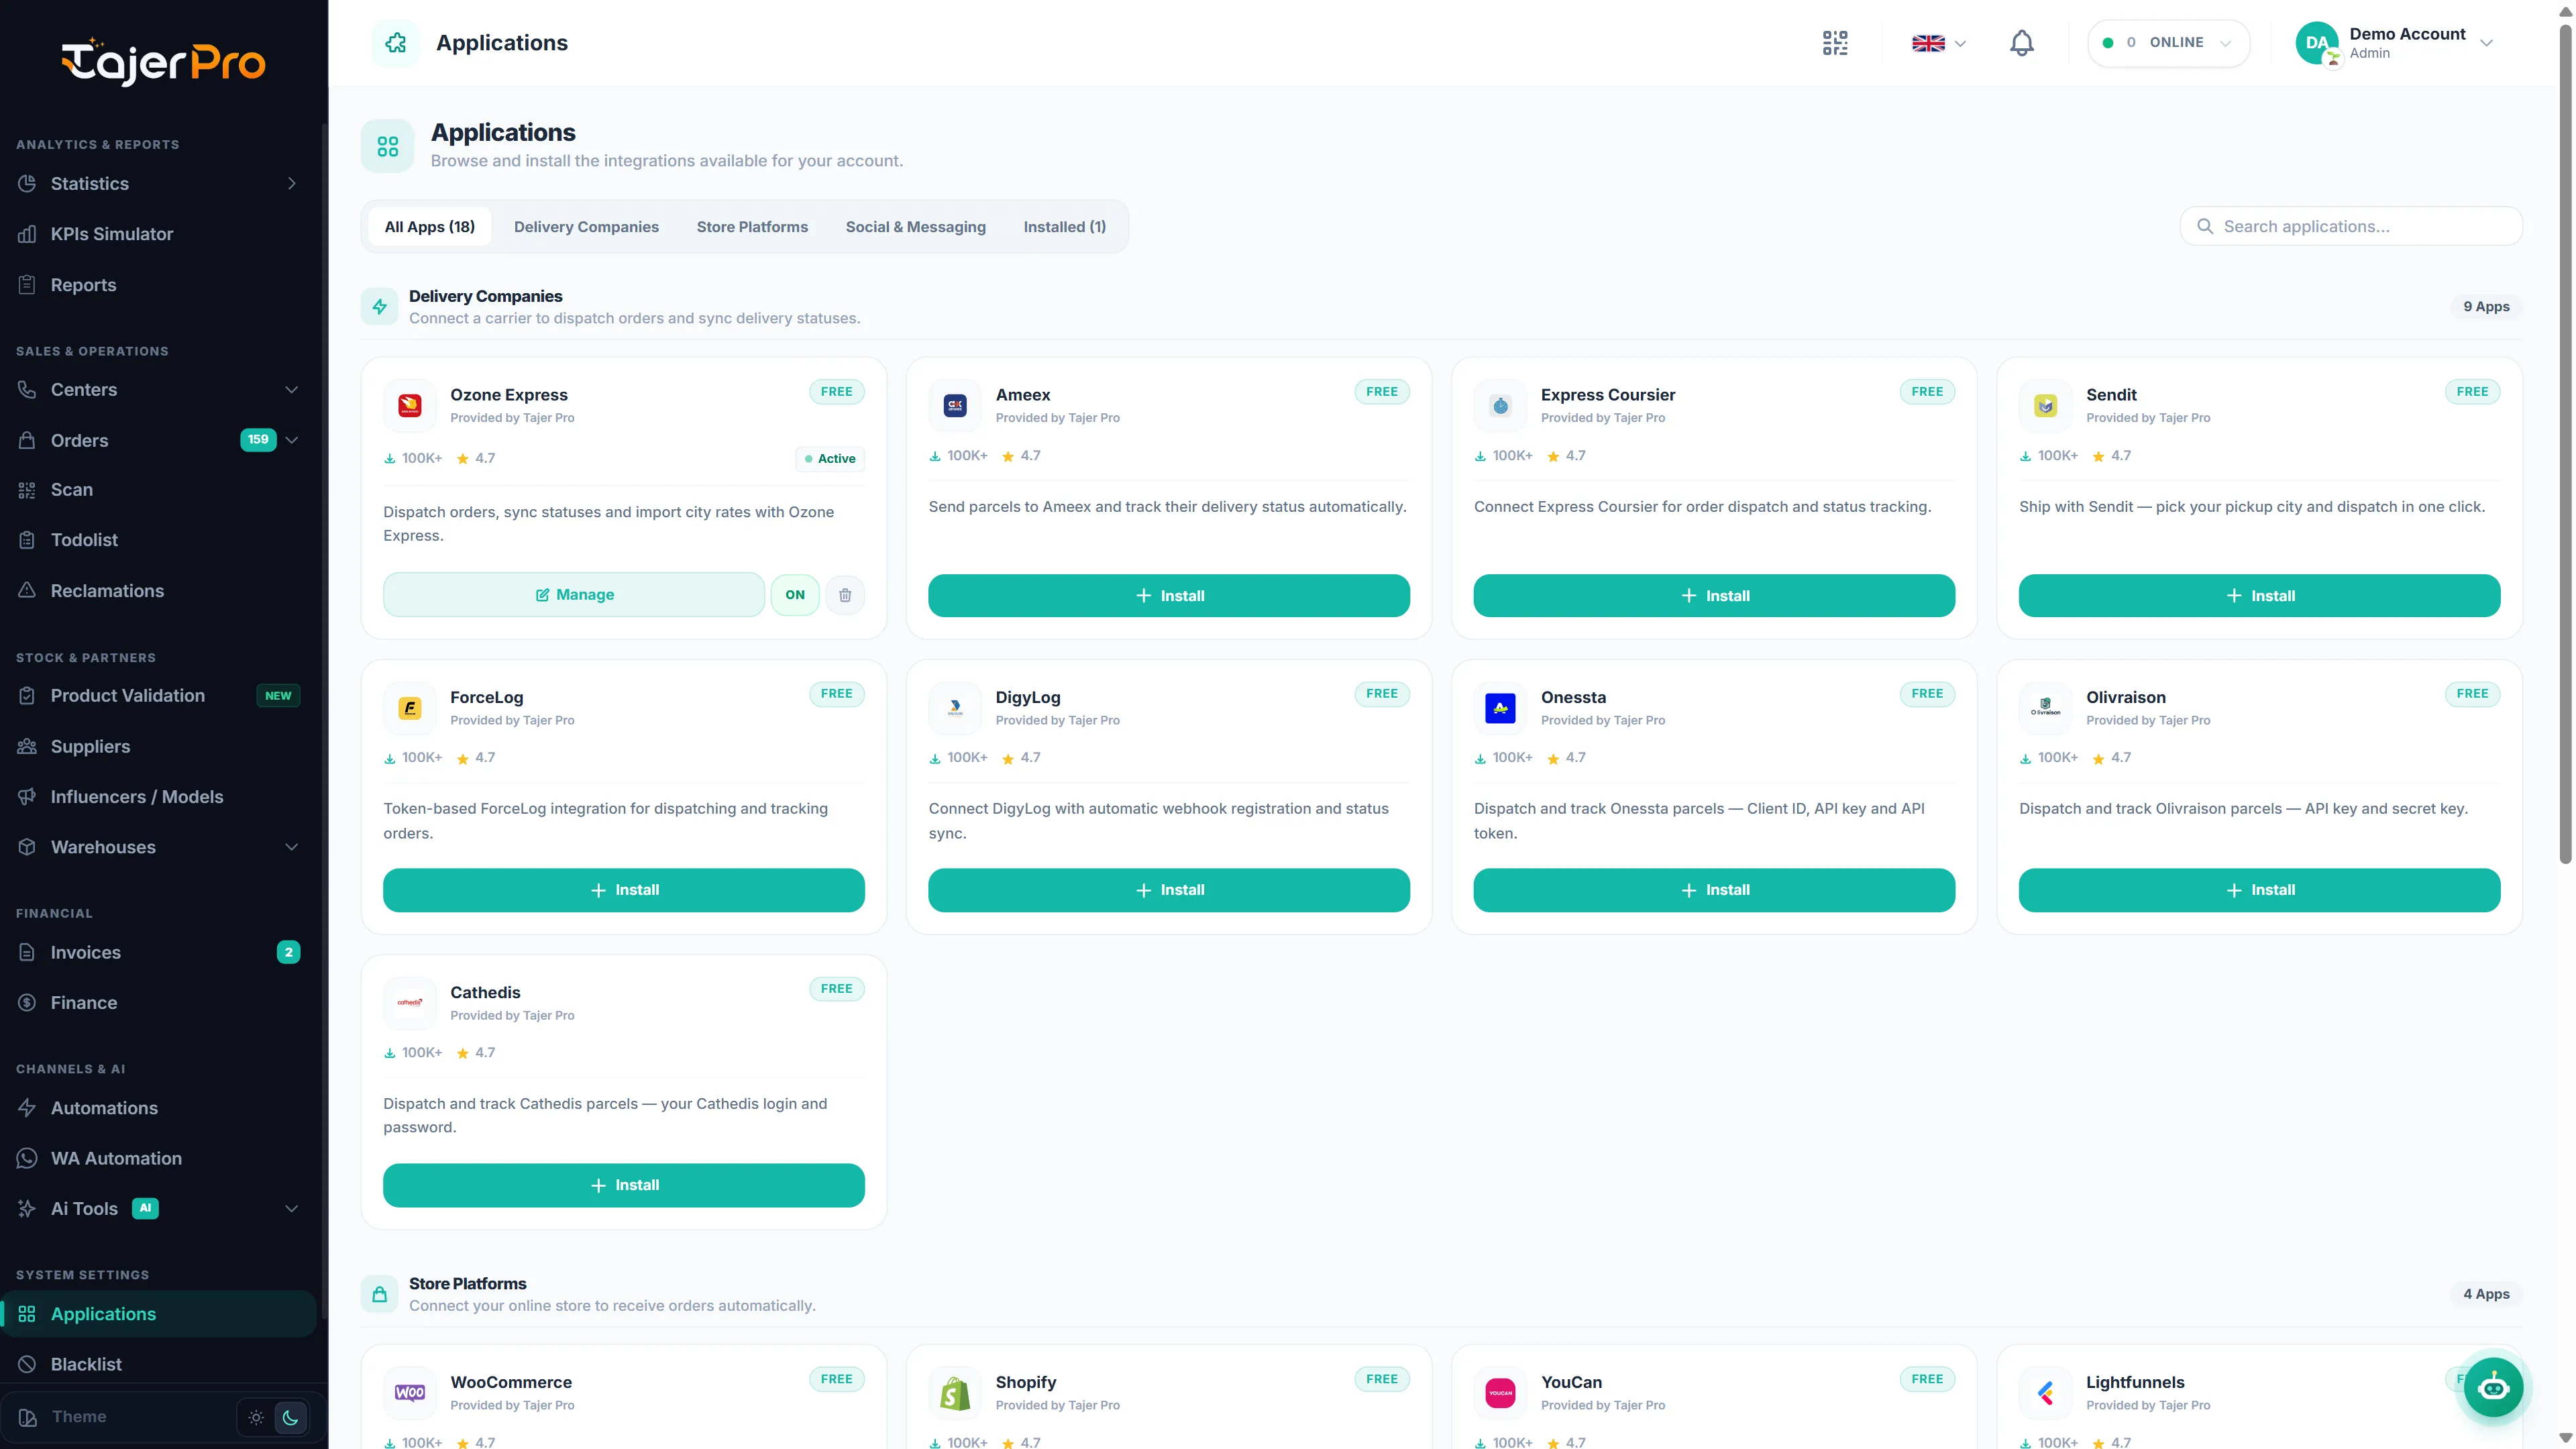The height and width of the screenshot is (1449, 2576).
Task: Click the Ozone Express Active status badge
Action: click(830, 459)
